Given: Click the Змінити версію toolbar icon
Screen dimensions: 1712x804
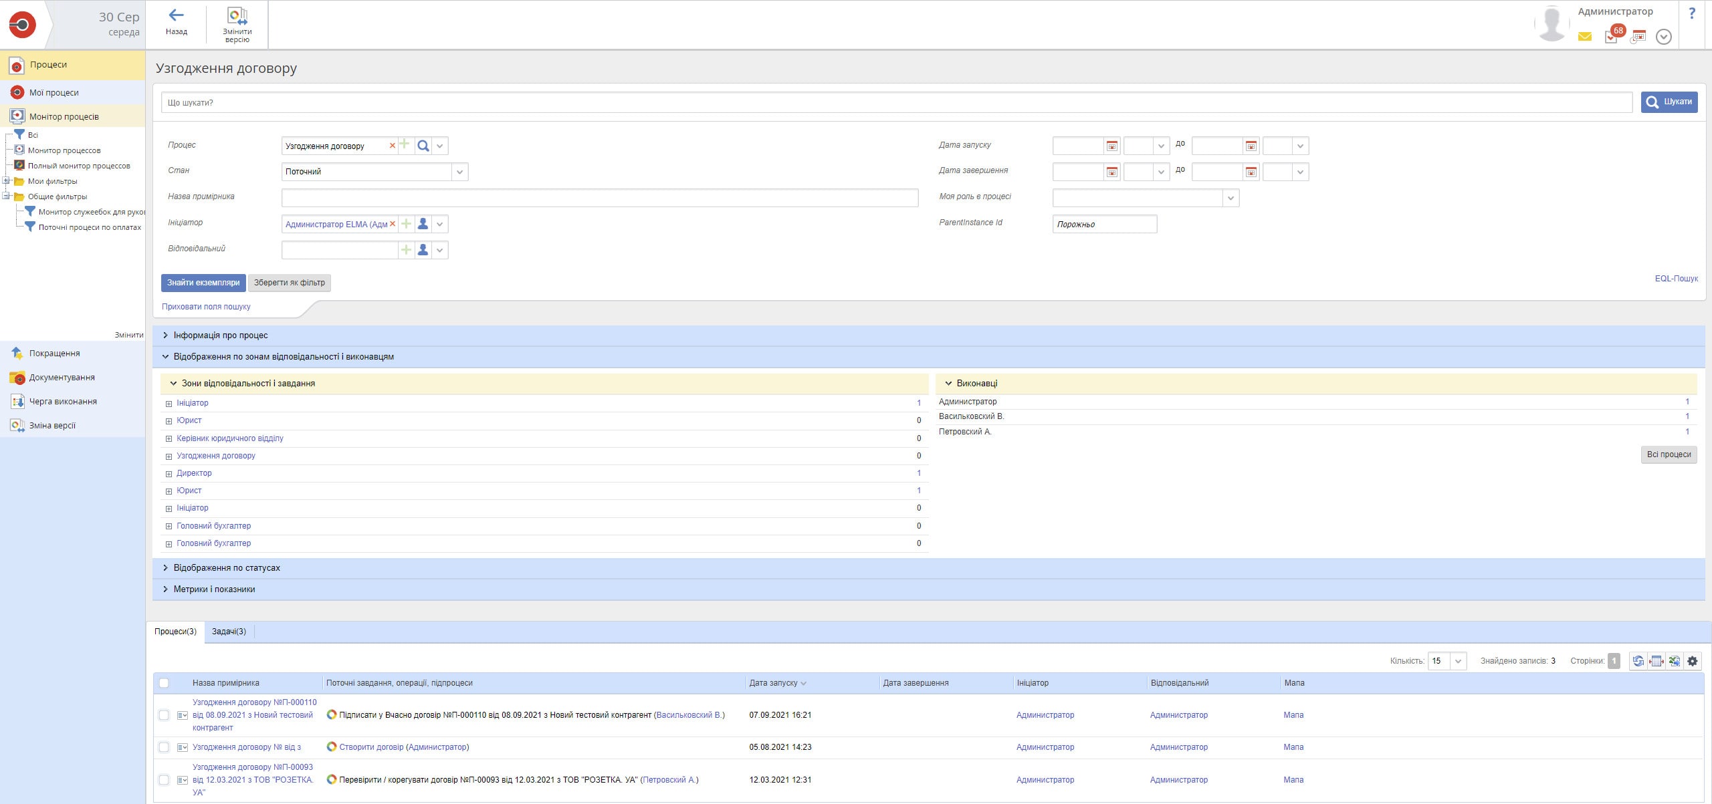Looking at the screenshot, I should point(237,16).
